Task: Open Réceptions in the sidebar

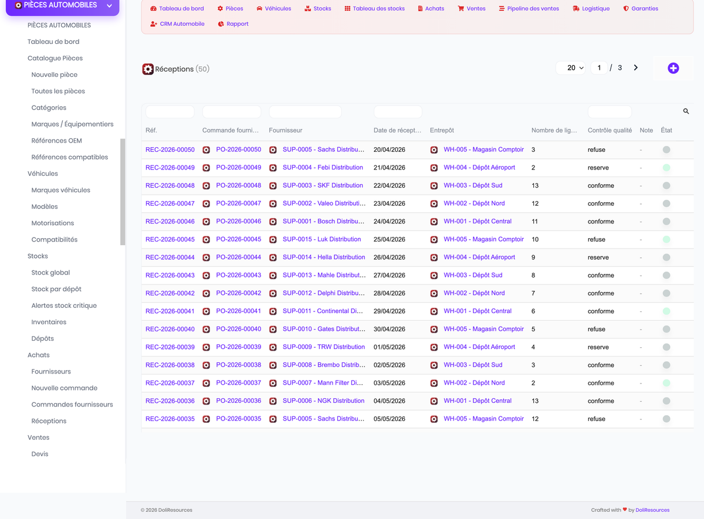Action: click(x=49, y=421)
